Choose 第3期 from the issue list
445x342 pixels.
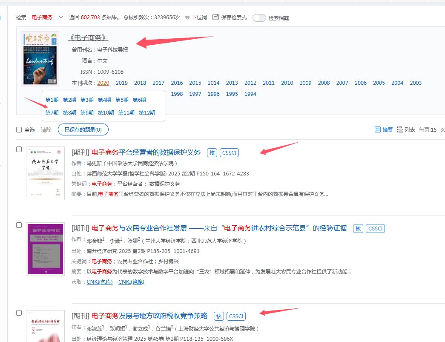click(x=87, y=100)
